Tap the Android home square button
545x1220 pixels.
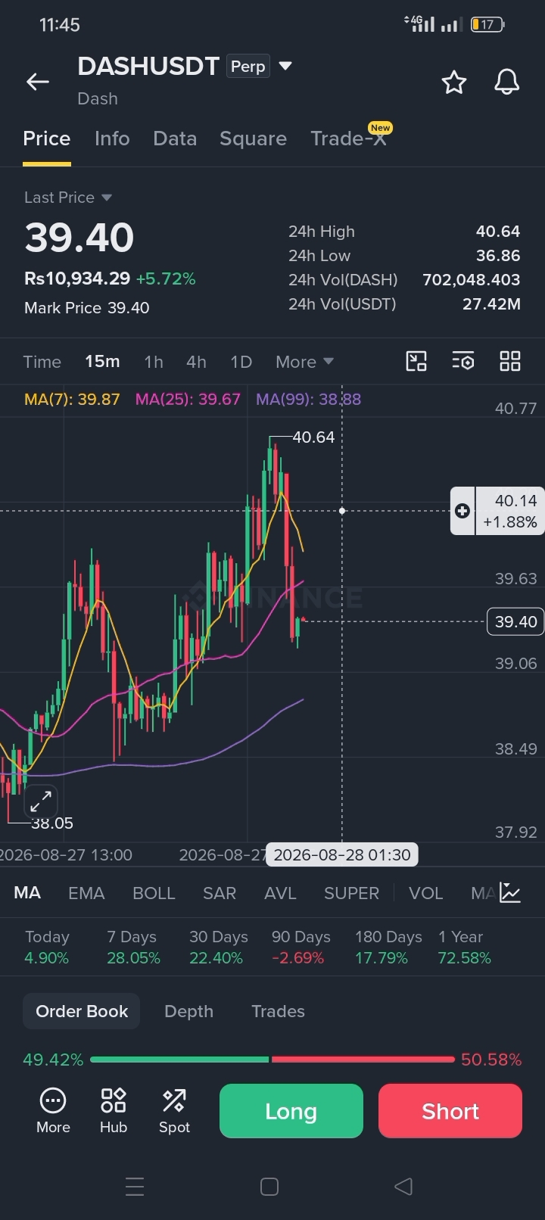pos(269,1187)
